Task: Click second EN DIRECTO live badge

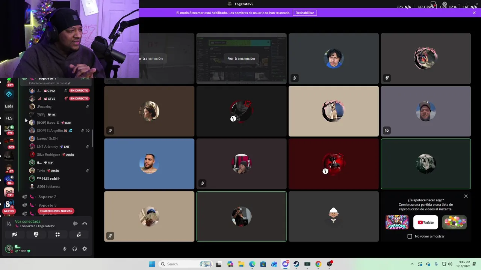Action: click(79, 98)
